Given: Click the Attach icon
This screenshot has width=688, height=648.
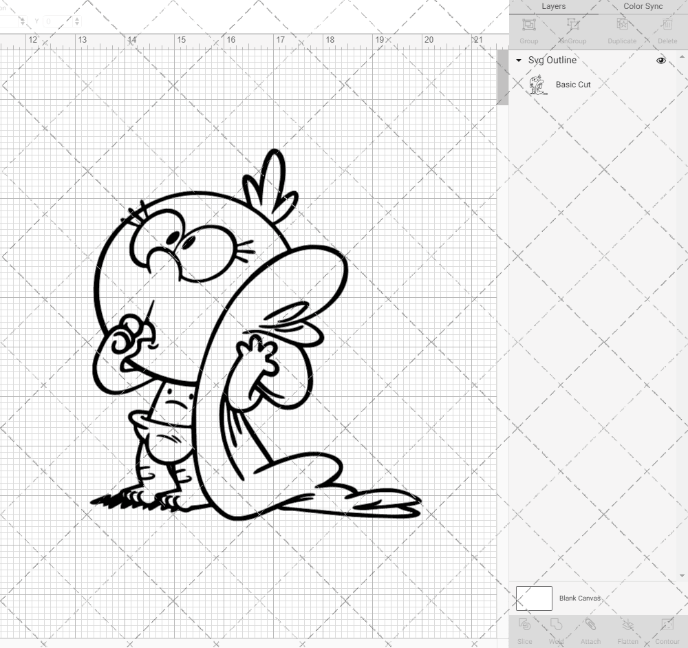Looking at the screenshot, I should [590, 633].
